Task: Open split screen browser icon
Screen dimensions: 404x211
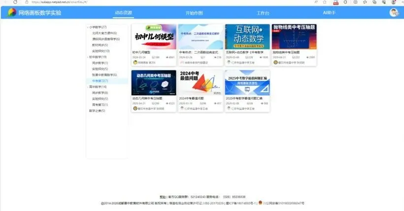Action: pyautogui.click(x=356, y=2)
